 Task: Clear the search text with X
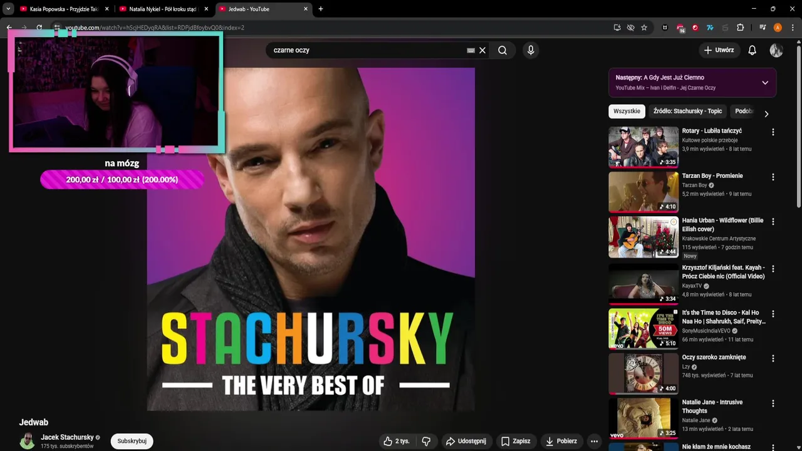[482, 50]
